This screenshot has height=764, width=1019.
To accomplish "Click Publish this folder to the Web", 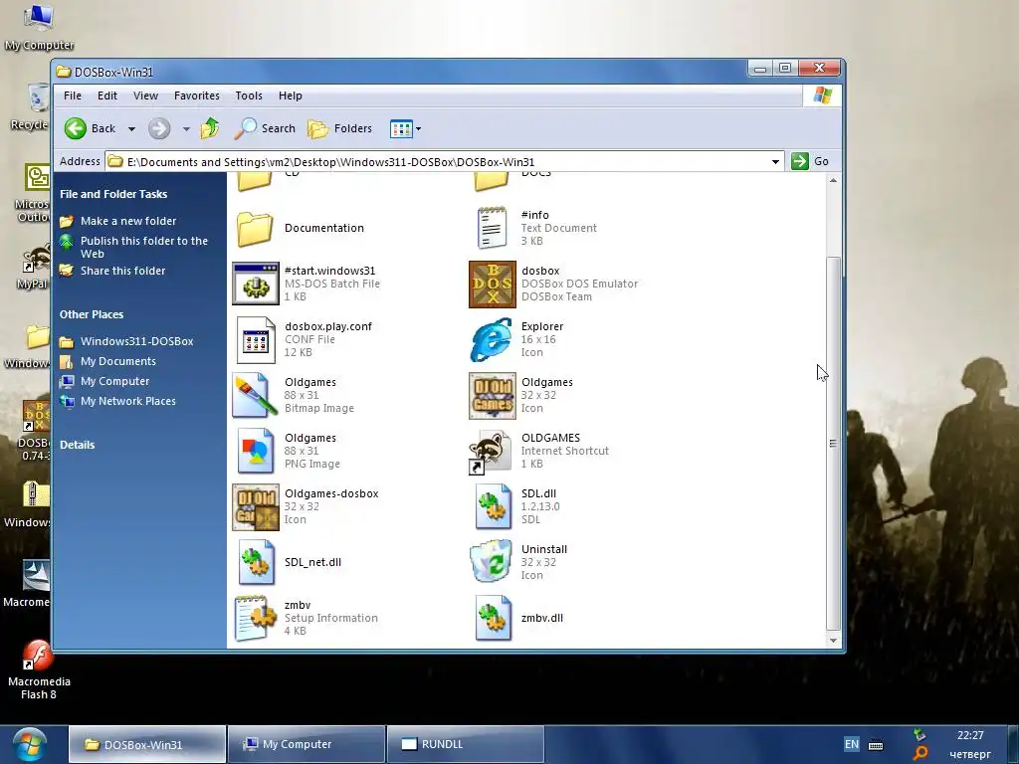I will (143, 247).
